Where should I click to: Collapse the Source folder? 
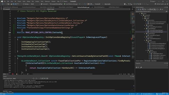140,13
